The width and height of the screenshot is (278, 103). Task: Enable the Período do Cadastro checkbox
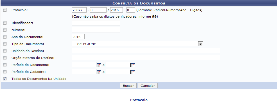(x=4, y=72)
